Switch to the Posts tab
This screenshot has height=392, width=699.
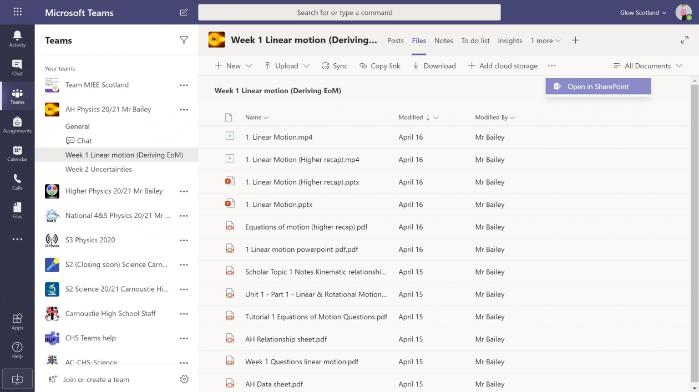point(396,40)
